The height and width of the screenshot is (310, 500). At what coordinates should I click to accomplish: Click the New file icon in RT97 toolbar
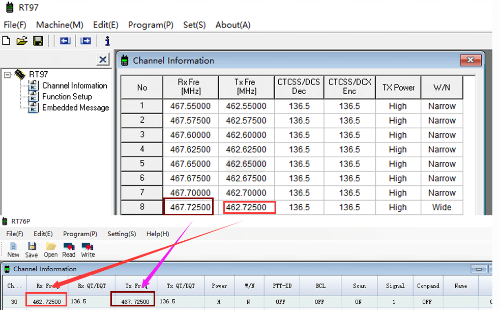click(x=6, y=41)
